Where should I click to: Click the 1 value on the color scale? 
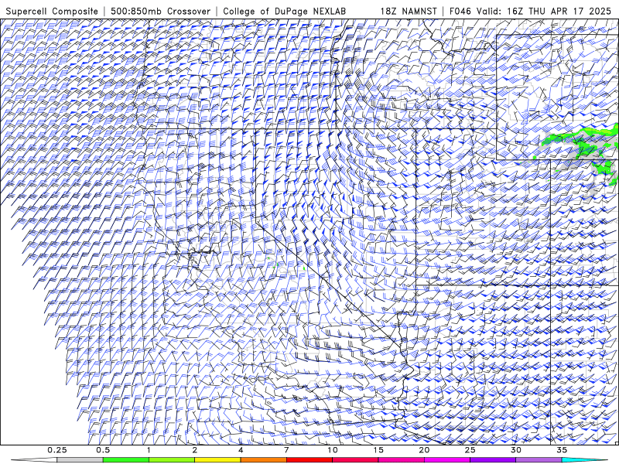149,450
